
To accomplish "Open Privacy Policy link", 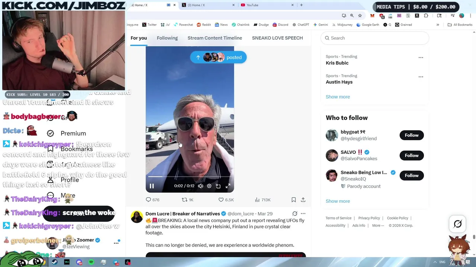I will pyautogui.click(x=369, y=218).
